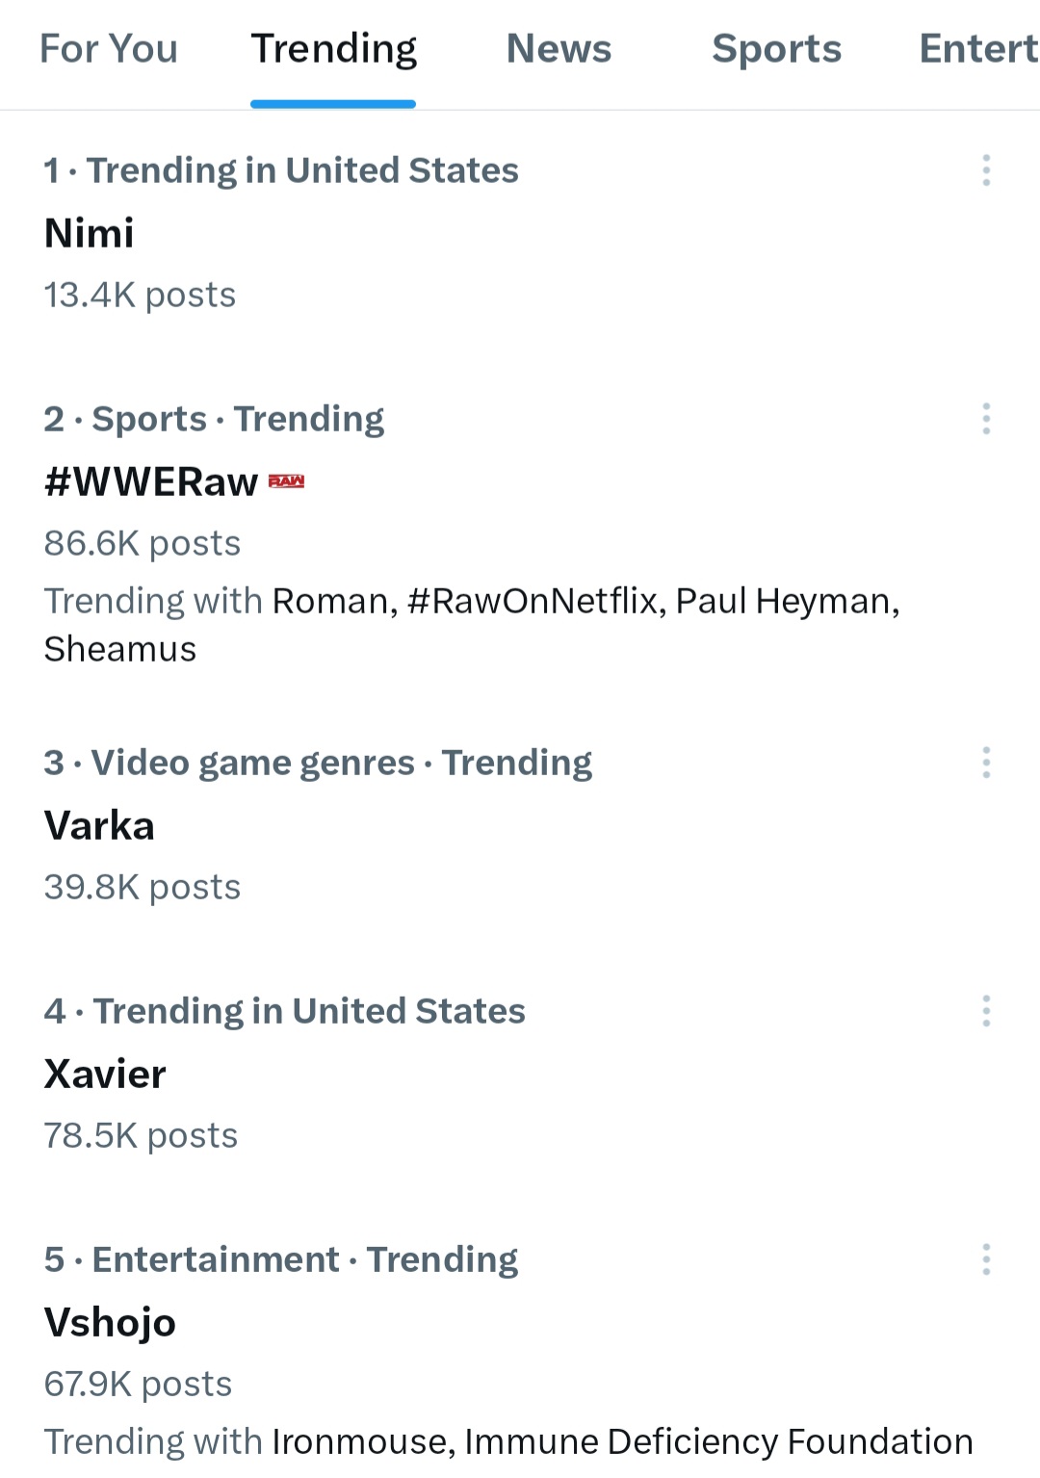Viewport: 1040px width, 1478px height.
Task: View the Varka trending topic
Action: (99, 826)
